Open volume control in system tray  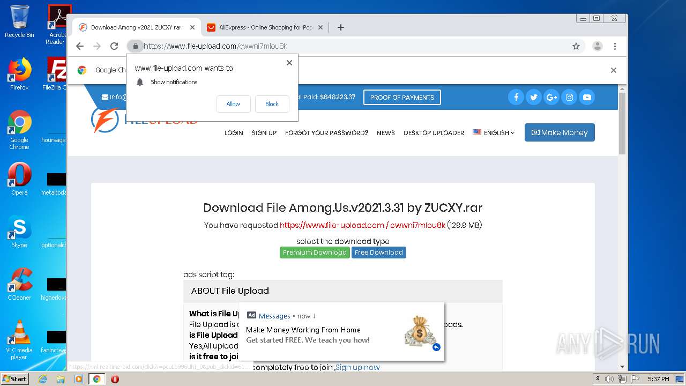609,379
